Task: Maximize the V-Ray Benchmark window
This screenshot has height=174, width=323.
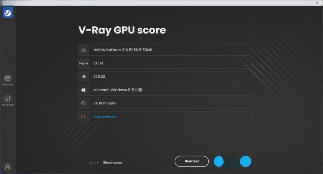Action: click(306, 3)
